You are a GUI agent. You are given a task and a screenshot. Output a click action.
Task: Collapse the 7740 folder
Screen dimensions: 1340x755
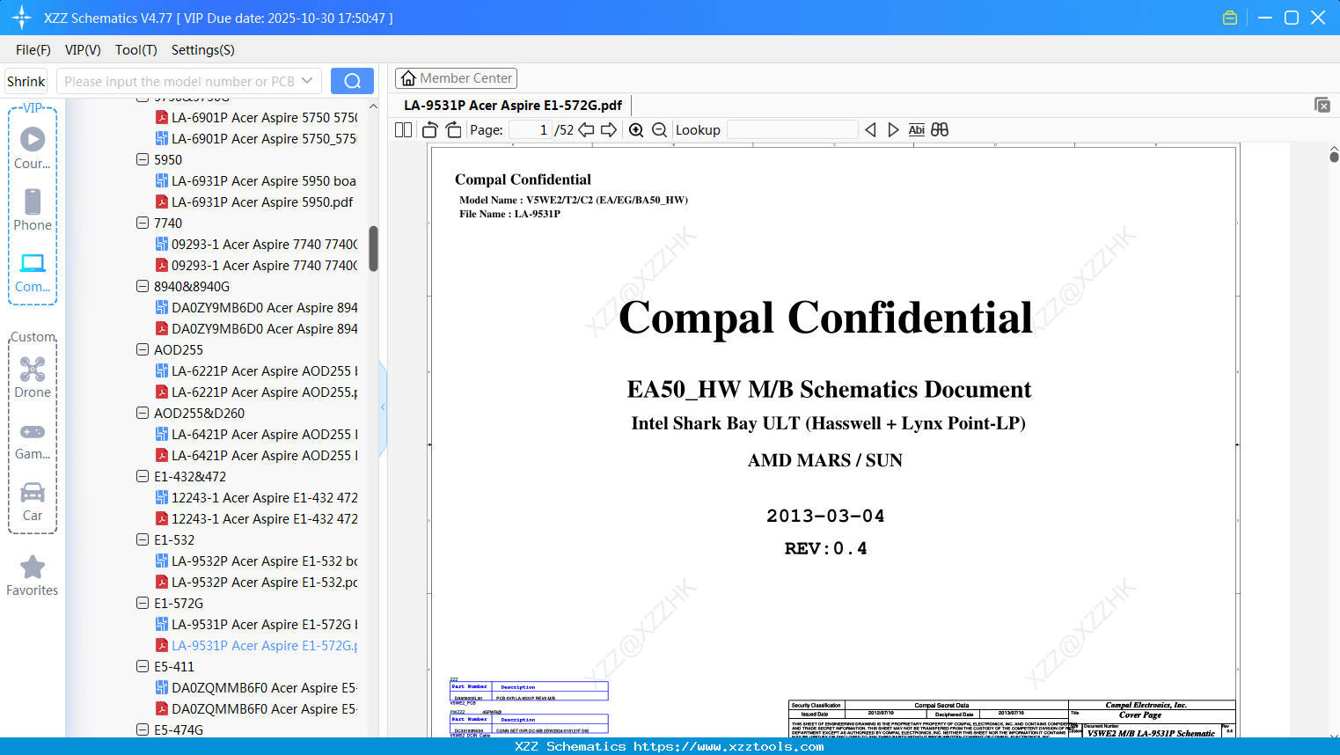point(143,223)
